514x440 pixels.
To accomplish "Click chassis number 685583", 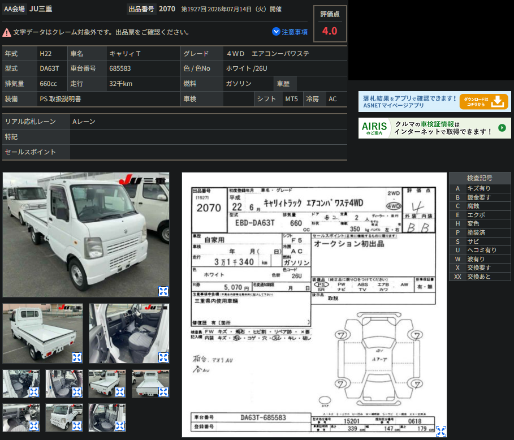I will pyautogui.click(x=120, y=68).
